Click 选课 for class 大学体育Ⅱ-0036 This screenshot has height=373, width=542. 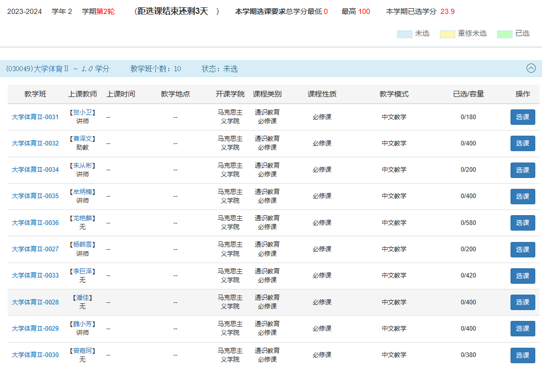[x=522, y=223]
